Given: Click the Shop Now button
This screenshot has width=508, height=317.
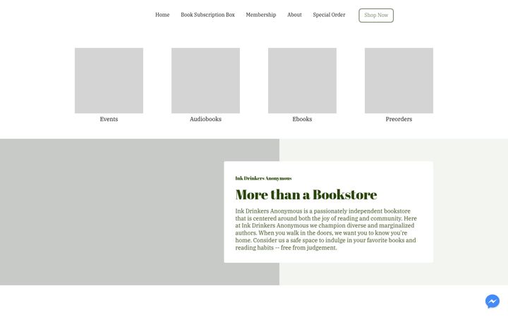Looking at the screenshot, I should tap(376, 15).
